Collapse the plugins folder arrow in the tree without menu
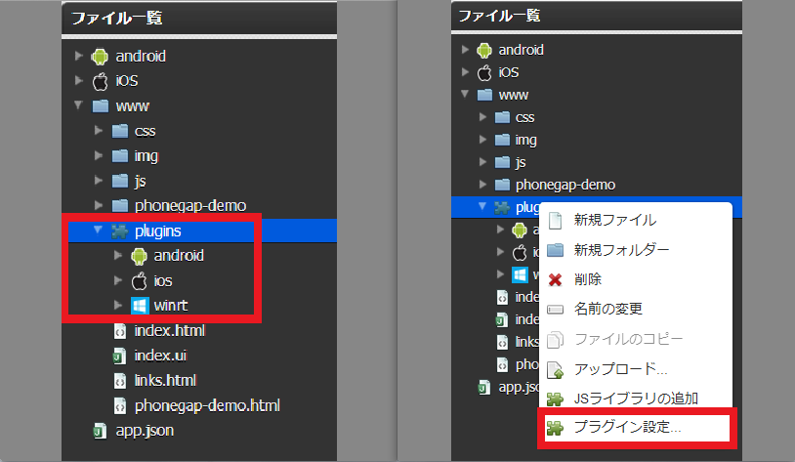The height and width of the screenshot is (462, 795). pyautogui.click(x=99, y=231)
